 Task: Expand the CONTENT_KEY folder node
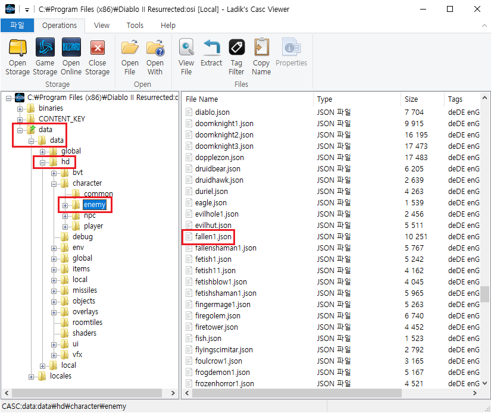[x=20, y=120]
